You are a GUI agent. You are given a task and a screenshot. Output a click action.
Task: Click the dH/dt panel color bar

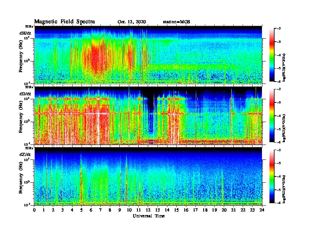tap(272, 55)
